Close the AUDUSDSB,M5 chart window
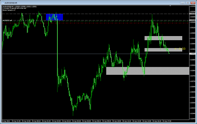197x124 pixels. pos(193,3)
